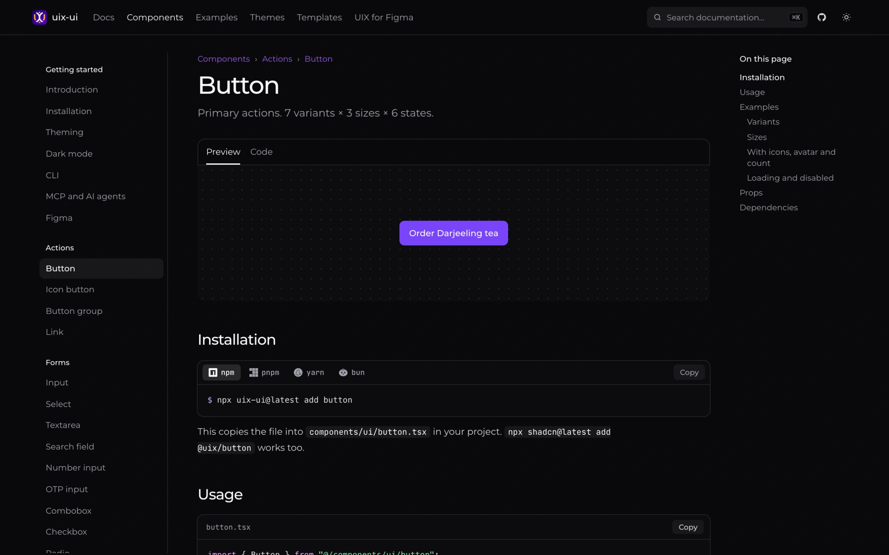The width and height of the screenshot is (889, 555).
Task: Open CLI sidebar page
Action: (52, 175)
